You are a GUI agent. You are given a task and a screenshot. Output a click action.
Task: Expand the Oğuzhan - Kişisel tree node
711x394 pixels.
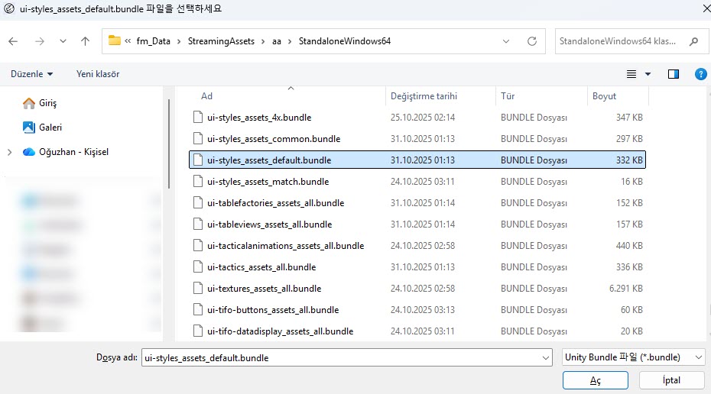tap(9, 152)
